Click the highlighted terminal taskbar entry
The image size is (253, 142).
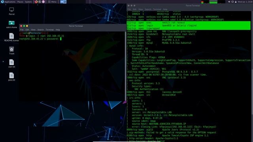pos(63,2)
